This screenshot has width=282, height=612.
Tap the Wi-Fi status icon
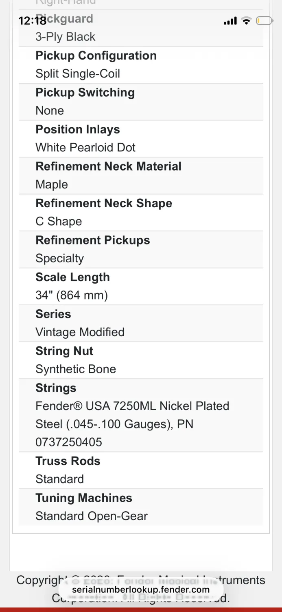246,21
